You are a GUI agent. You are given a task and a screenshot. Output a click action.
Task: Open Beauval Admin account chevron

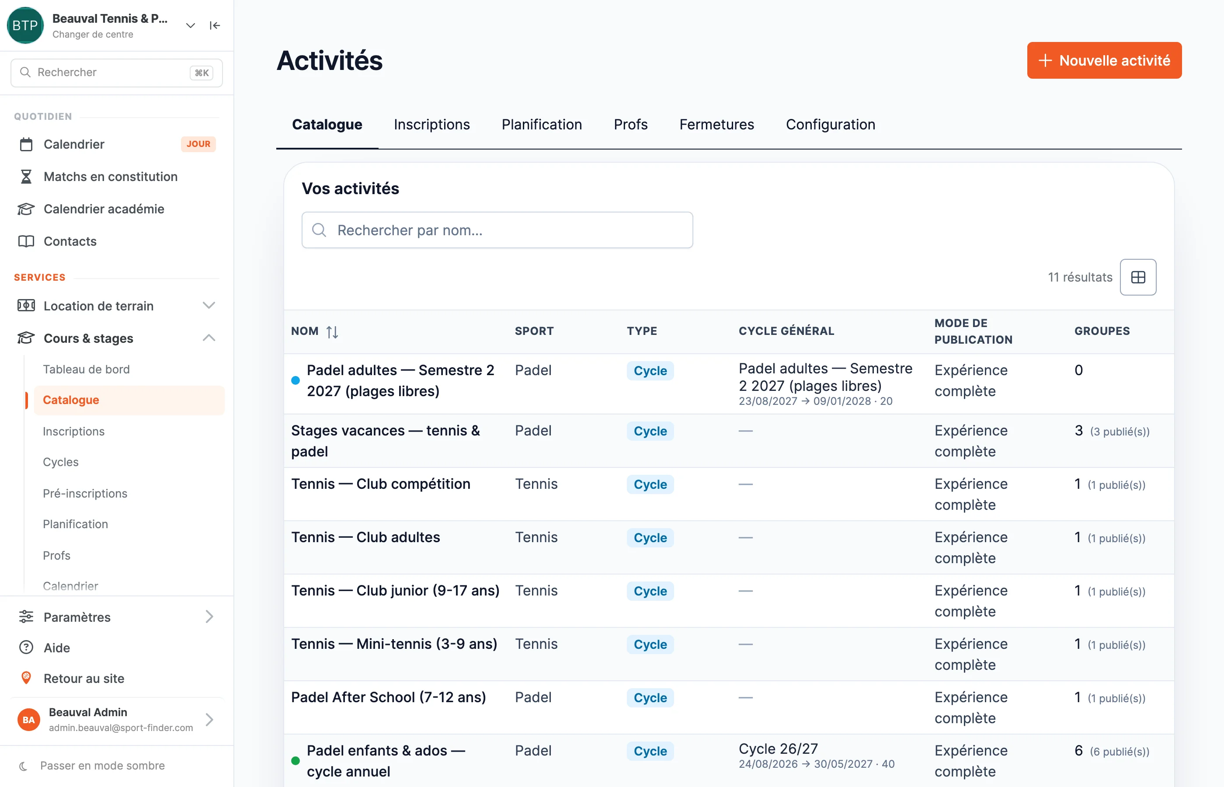209,720
